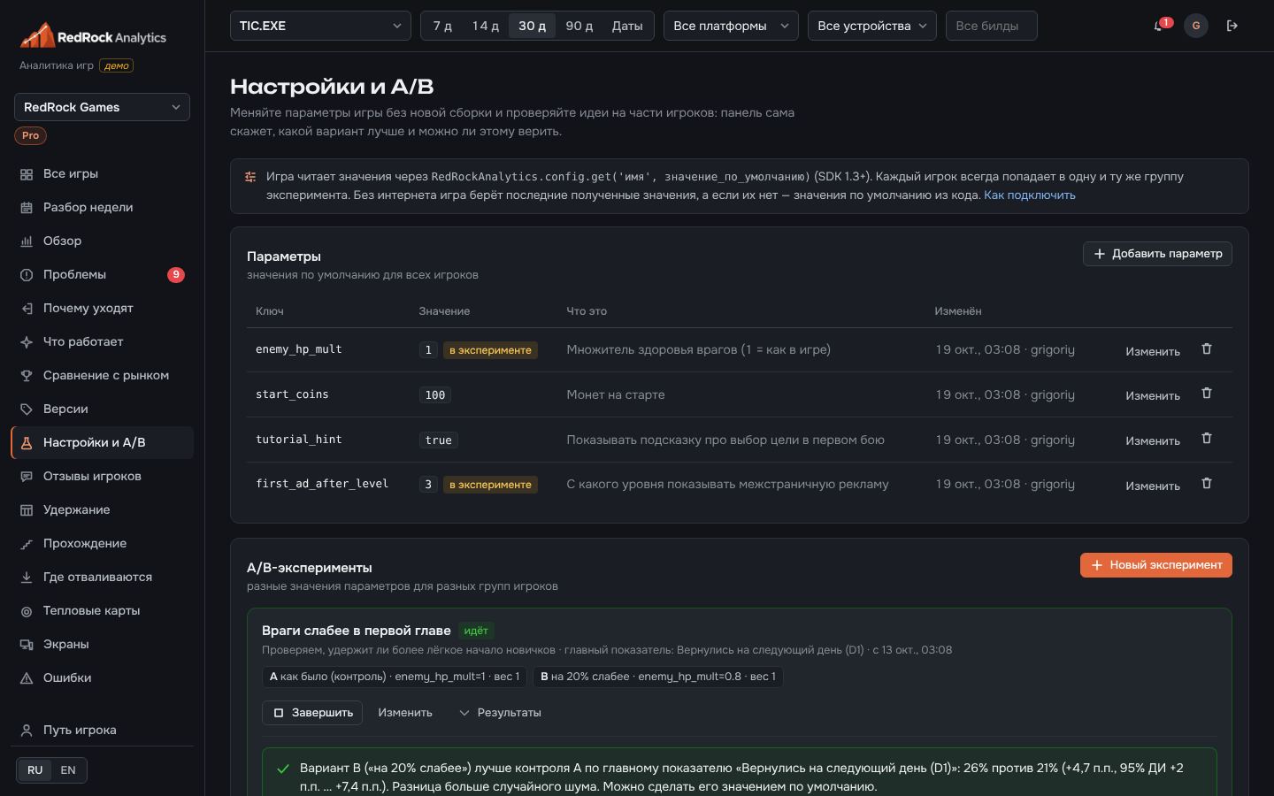Screen dimensions: 1274x796
Task: Click the Почему уходят icon
Action: [x=27, y=309]
